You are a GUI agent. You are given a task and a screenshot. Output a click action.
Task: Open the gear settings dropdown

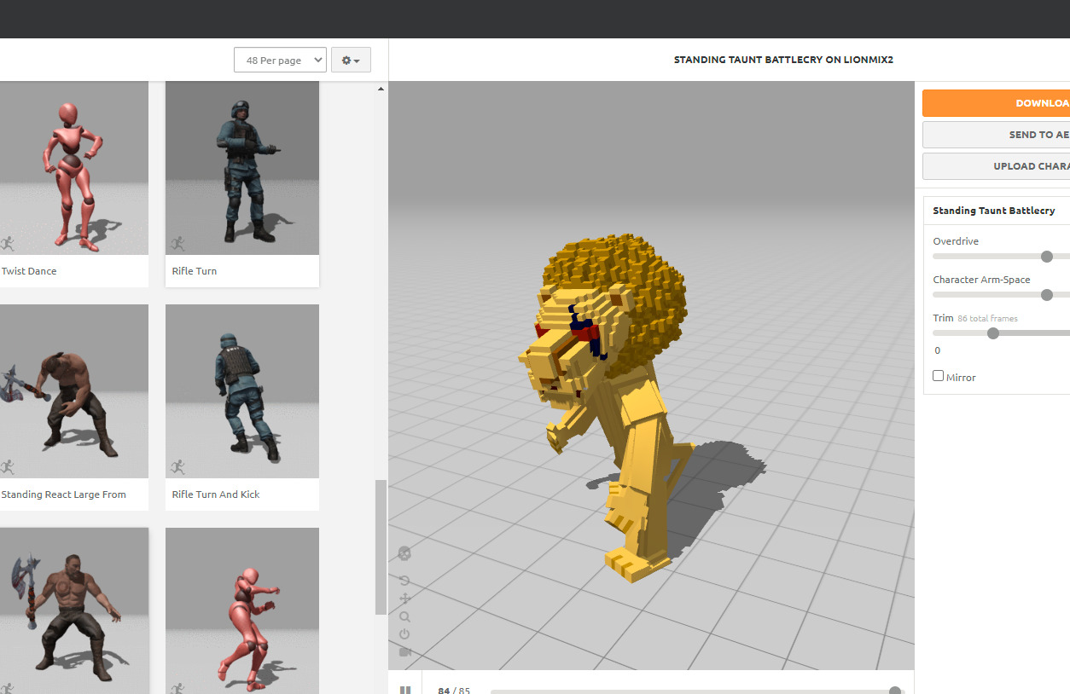[x=351, y=60]
